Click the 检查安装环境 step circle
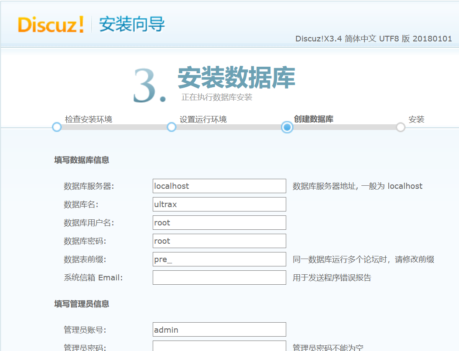 [x=57, y=127]
